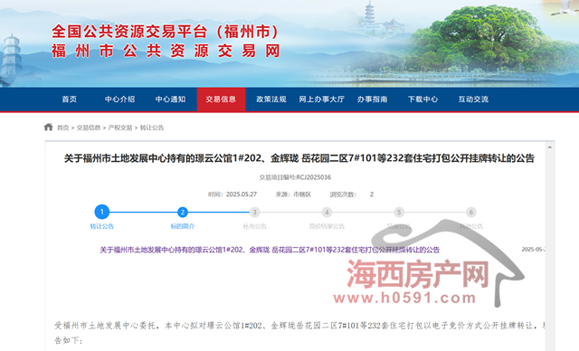Select step 6 circle in progress bar
The image size is (579, 351).
point(470,213)
